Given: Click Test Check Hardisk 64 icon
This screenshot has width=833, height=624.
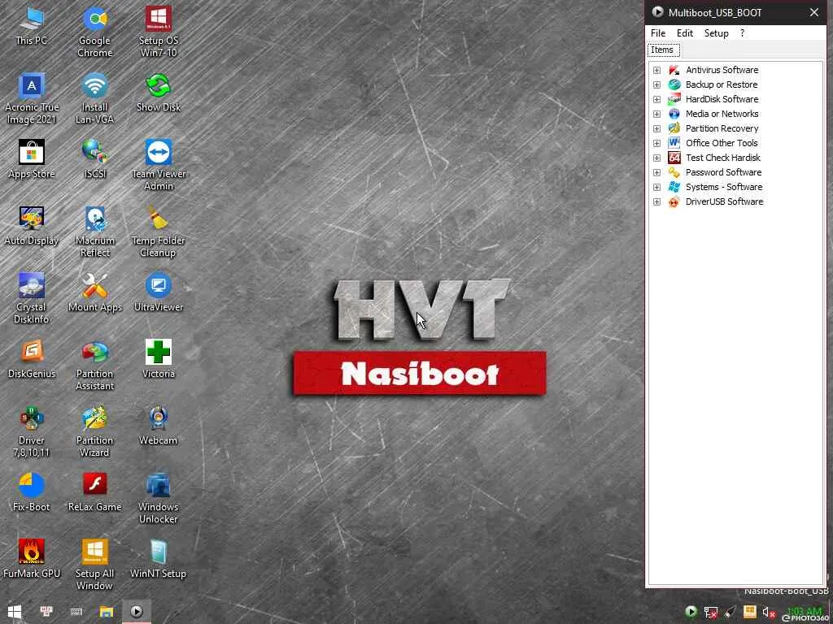Looking at the screenshot, I should (674, 158).
